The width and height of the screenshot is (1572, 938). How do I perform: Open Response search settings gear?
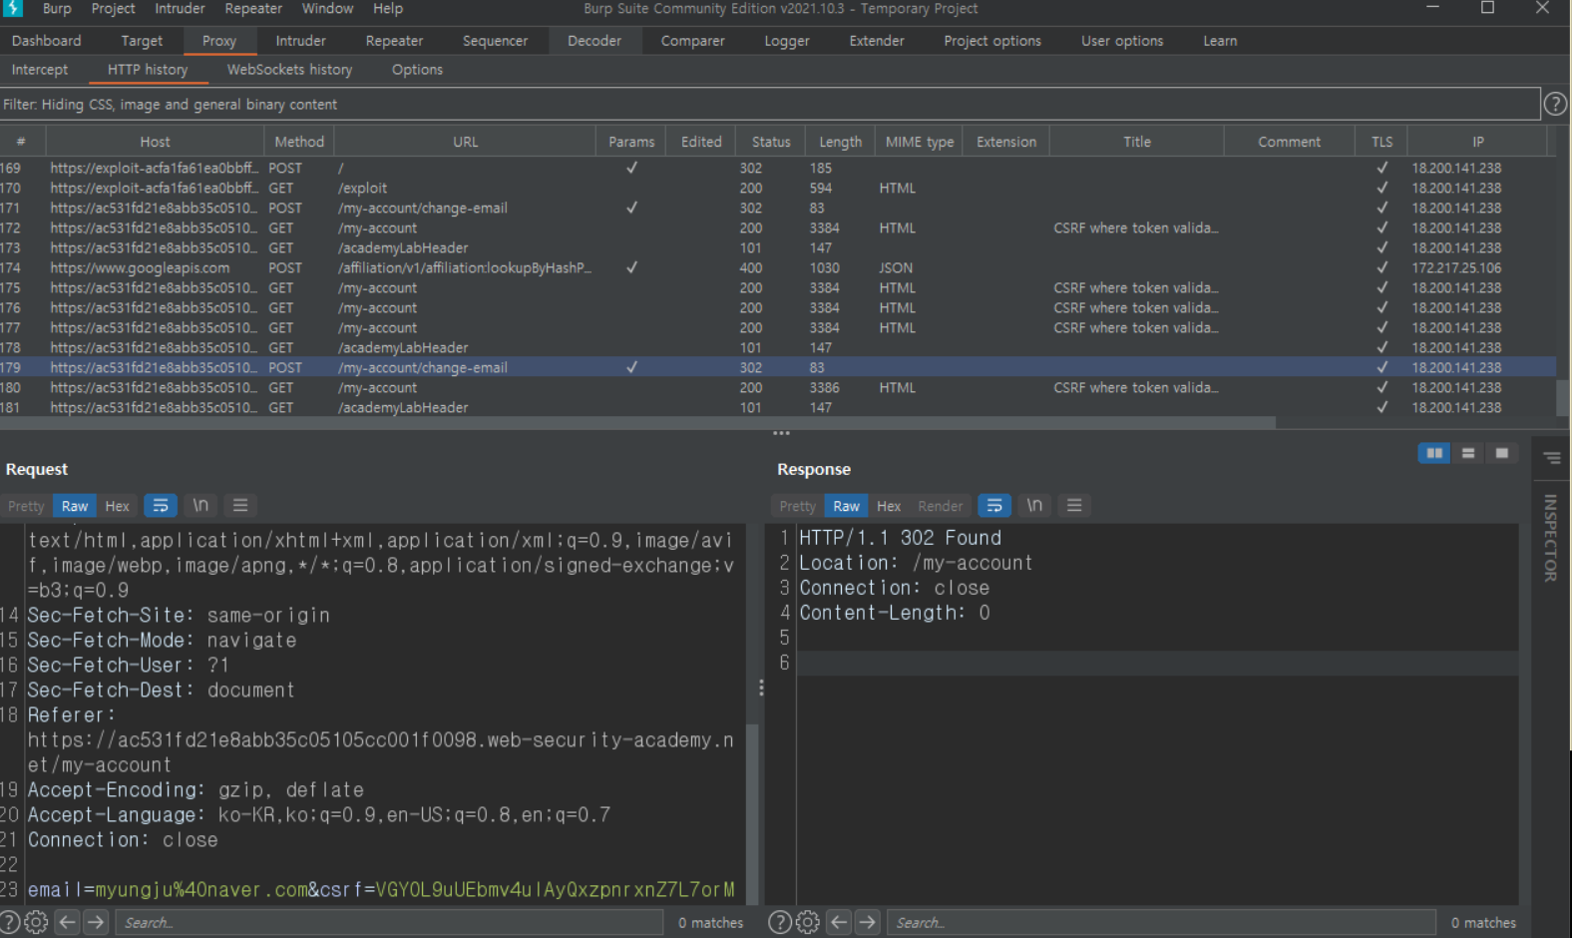(808, 922)
